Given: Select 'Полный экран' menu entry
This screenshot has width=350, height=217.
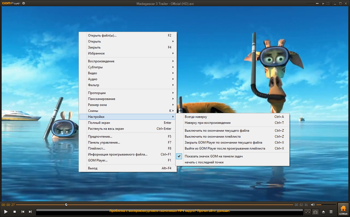Looking at the screenshot, I should tap(128, 123).
